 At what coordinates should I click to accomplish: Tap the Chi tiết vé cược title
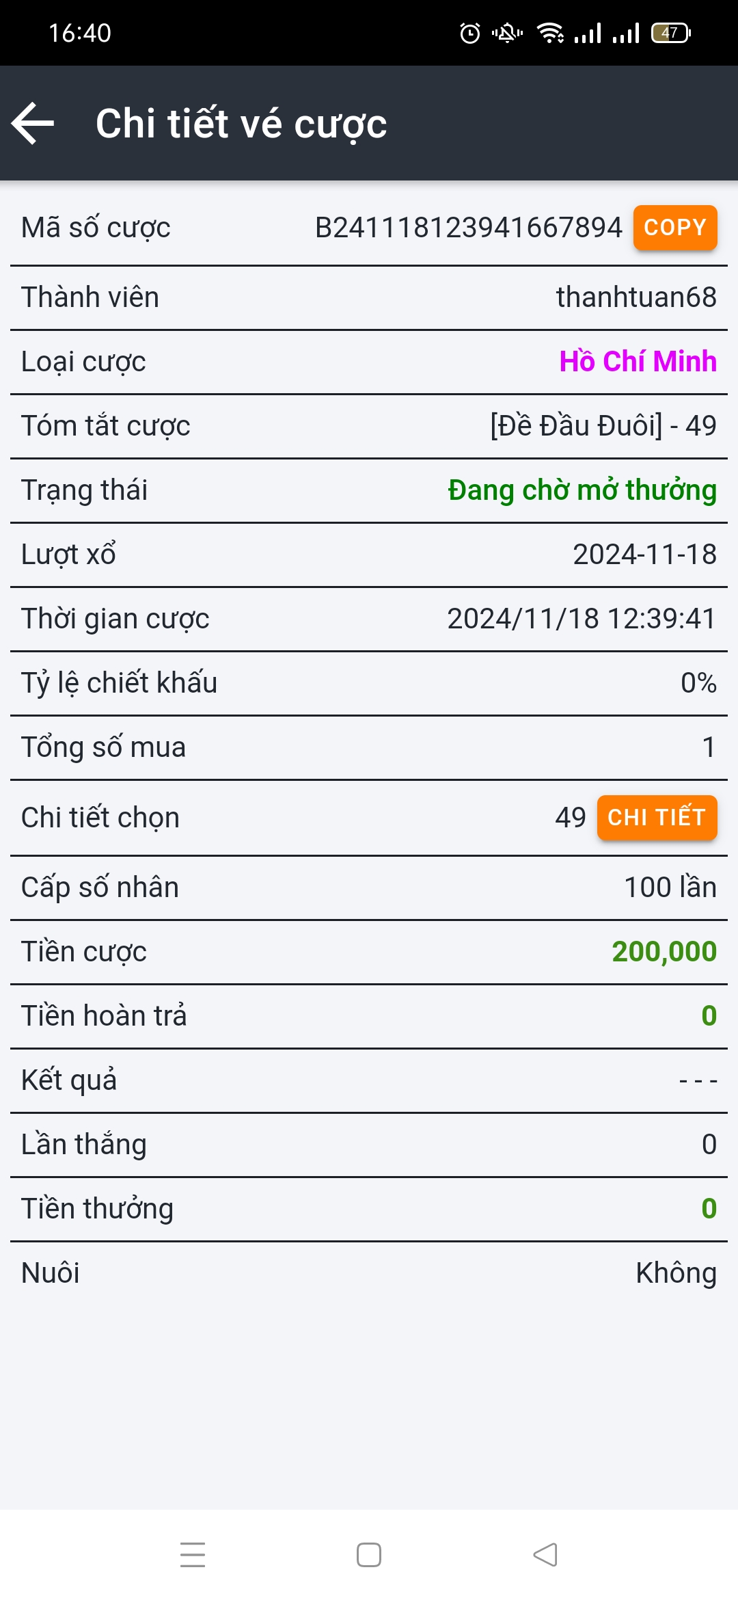coord(241,124)
